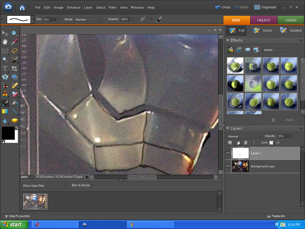Open layer blend mode Normal dropdown

pyautogui.click(x=245, y=137)
